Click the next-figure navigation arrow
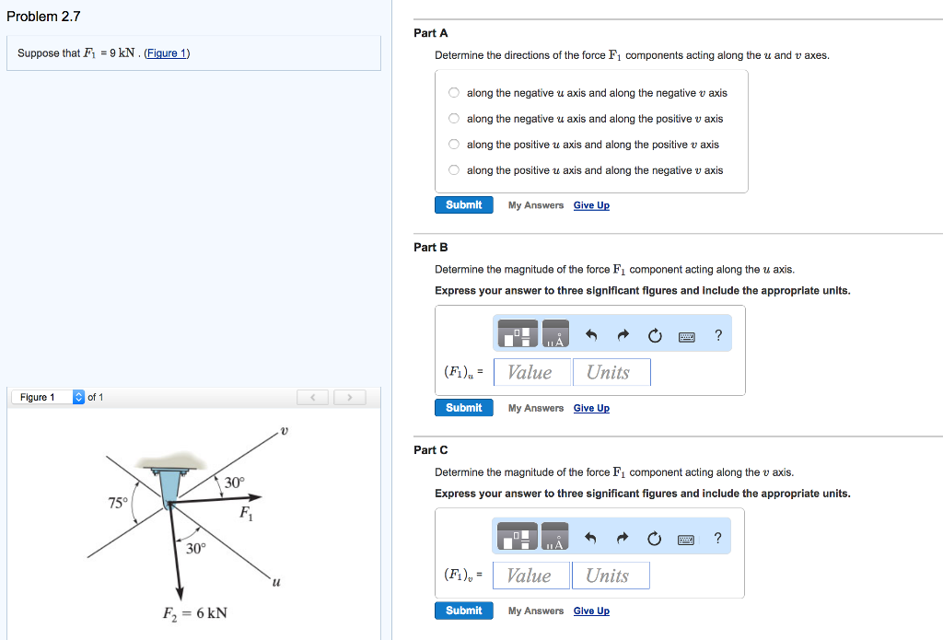This screenshot has width=943, height=640. pos(348,397)
